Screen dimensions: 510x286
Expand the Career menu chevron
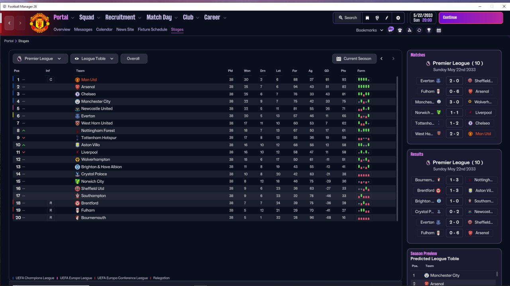pyautogui.click(x=225, y=18)
